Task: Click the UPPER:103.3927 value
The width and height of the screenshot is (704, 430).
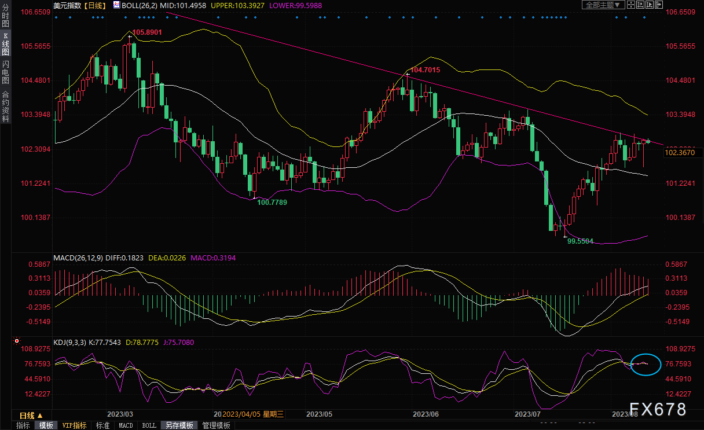Action: click(237, 5)
